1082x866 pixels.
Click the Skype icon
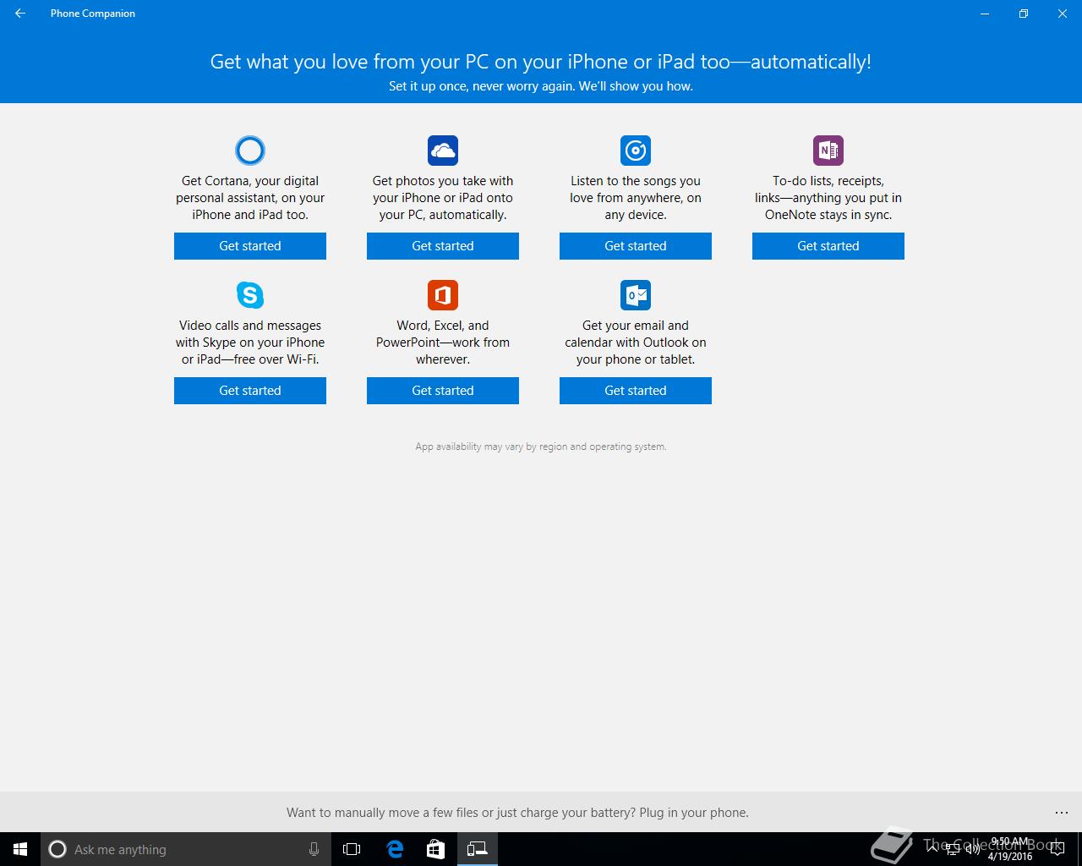click(x=250, y=295)
